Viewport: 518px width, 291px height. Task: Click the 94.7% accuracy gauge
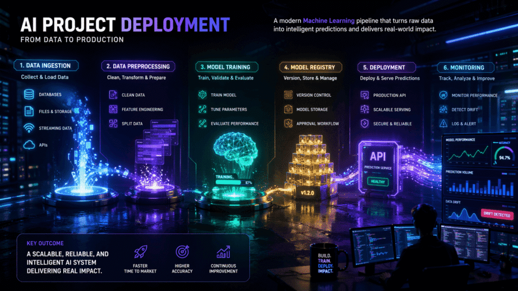pos(503,155)
